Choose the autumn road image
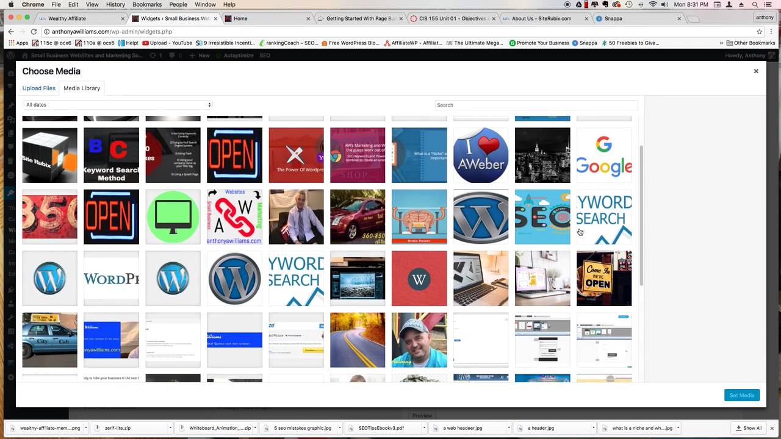 click(358, 340)
